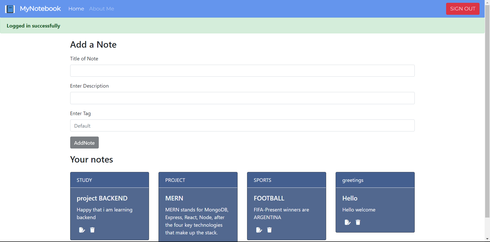This screenshot has width=490, height=242.
Task: Open the About Me page
Action: tap(102, 9)
